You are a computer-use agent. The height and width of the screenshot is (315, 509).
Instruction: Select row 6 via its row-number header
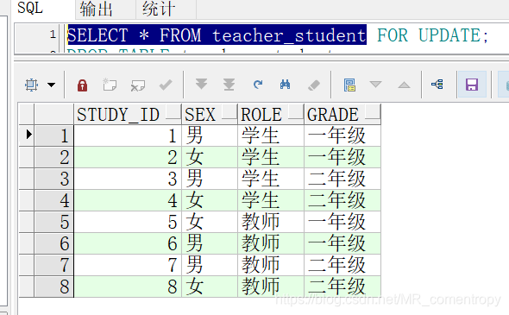(x=53, y=243)
